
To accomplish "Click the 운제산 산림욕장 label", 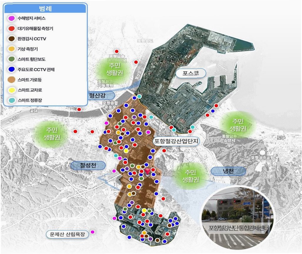I will coord(67,234).
